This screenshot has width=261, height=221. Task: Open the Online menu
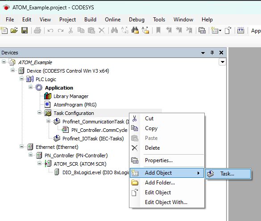pos(113,20)
